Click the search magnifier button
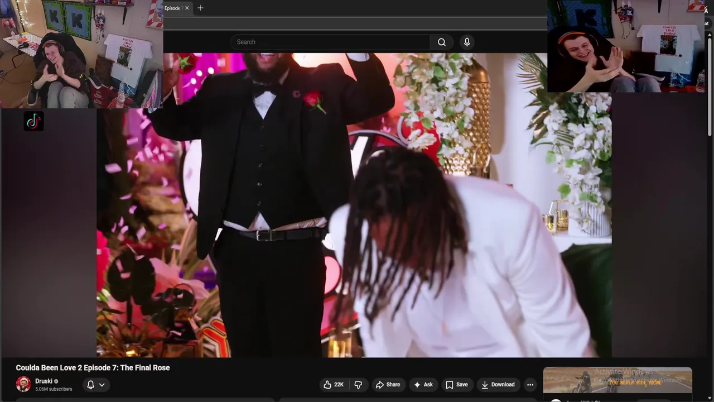 pos(441,42)
